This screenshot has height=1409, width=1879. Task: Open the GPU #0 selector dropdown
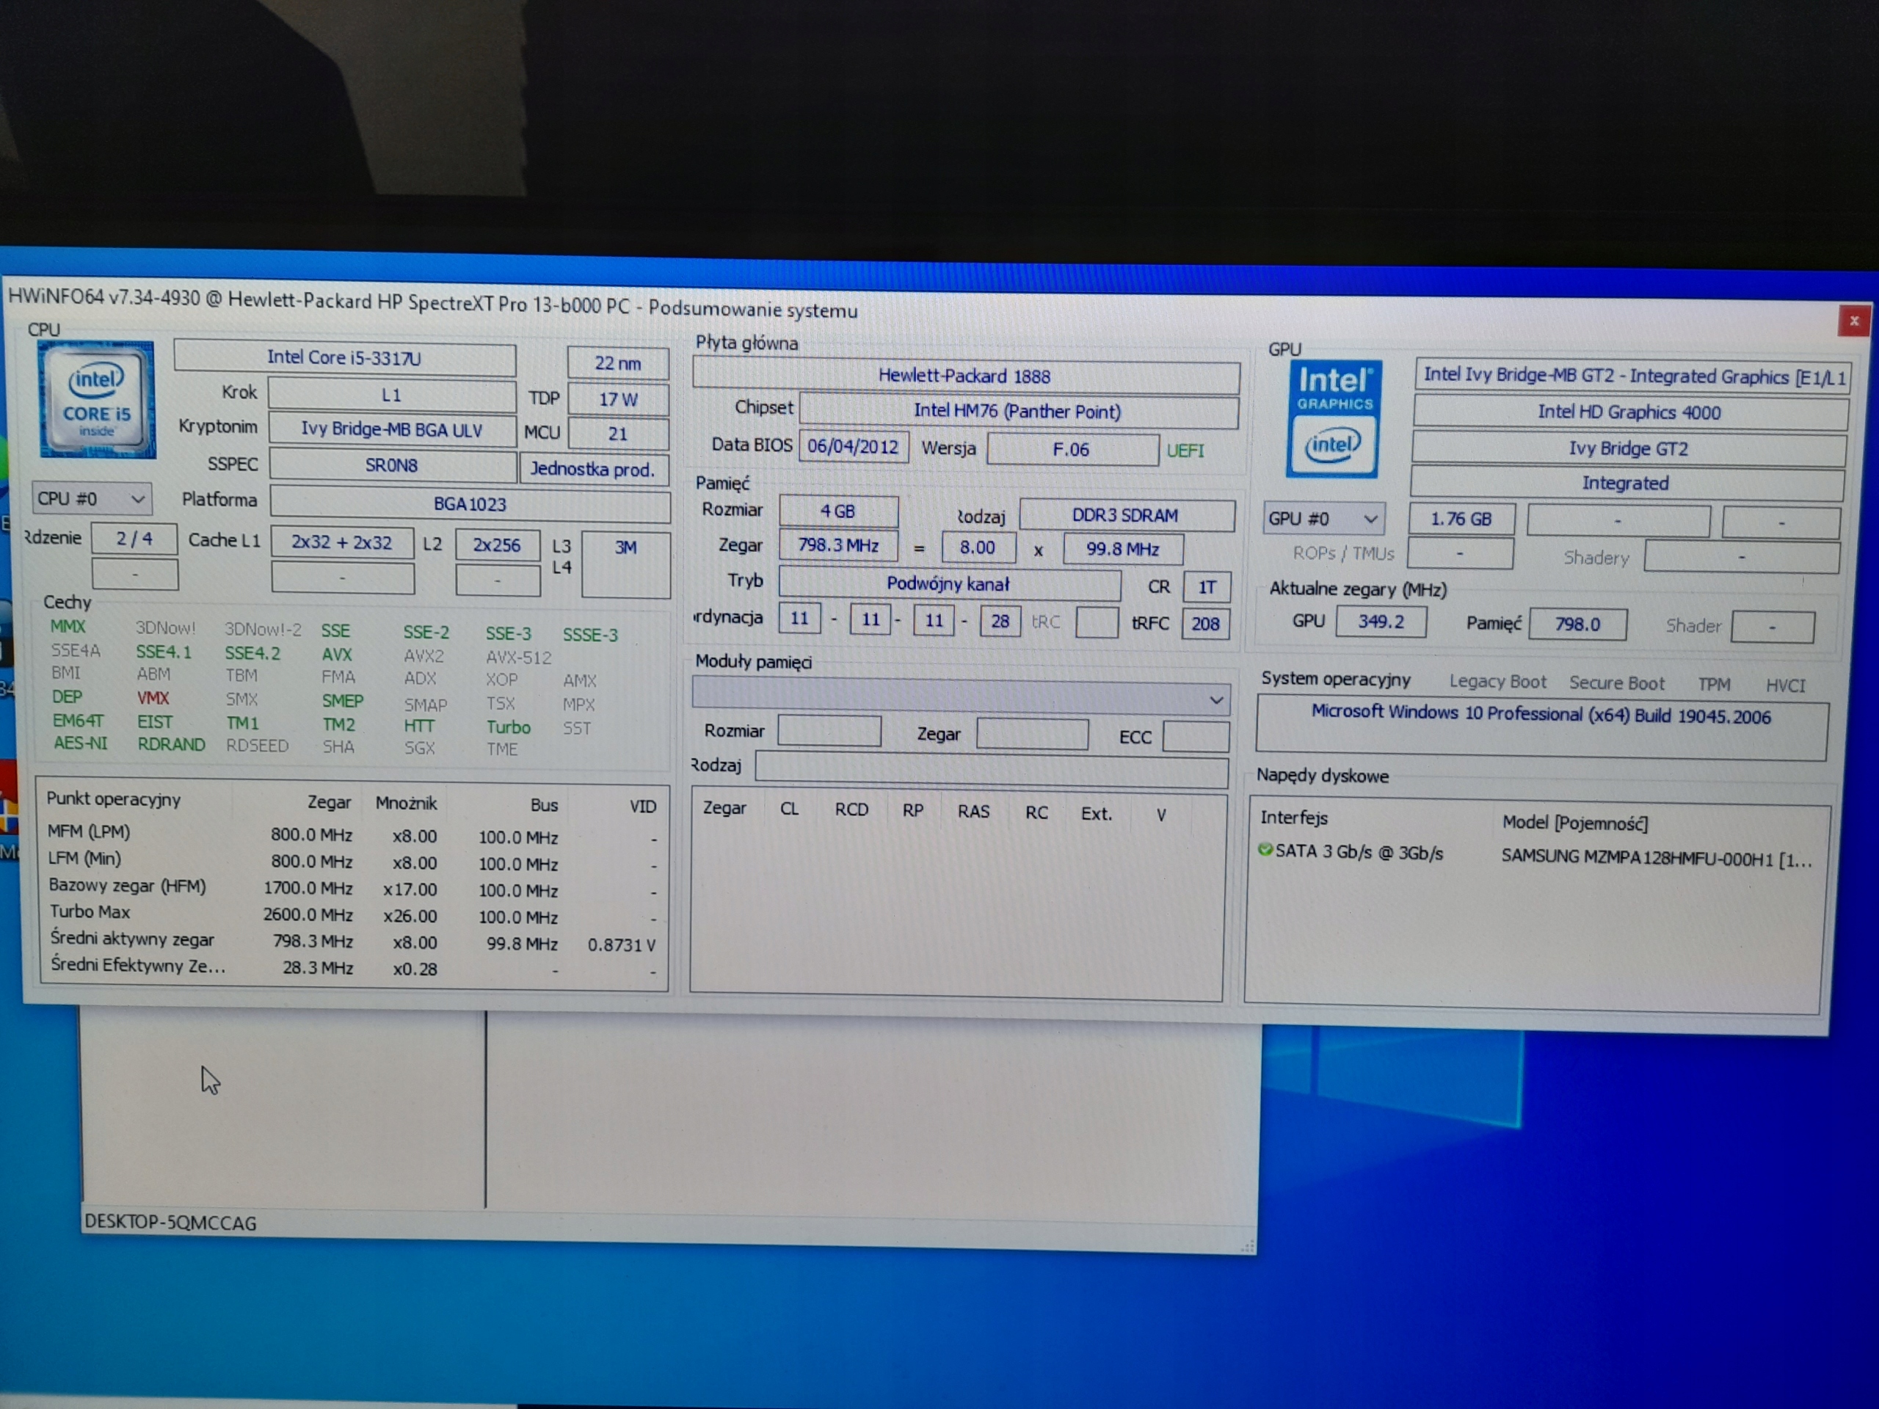click(x=1323, y=518)
